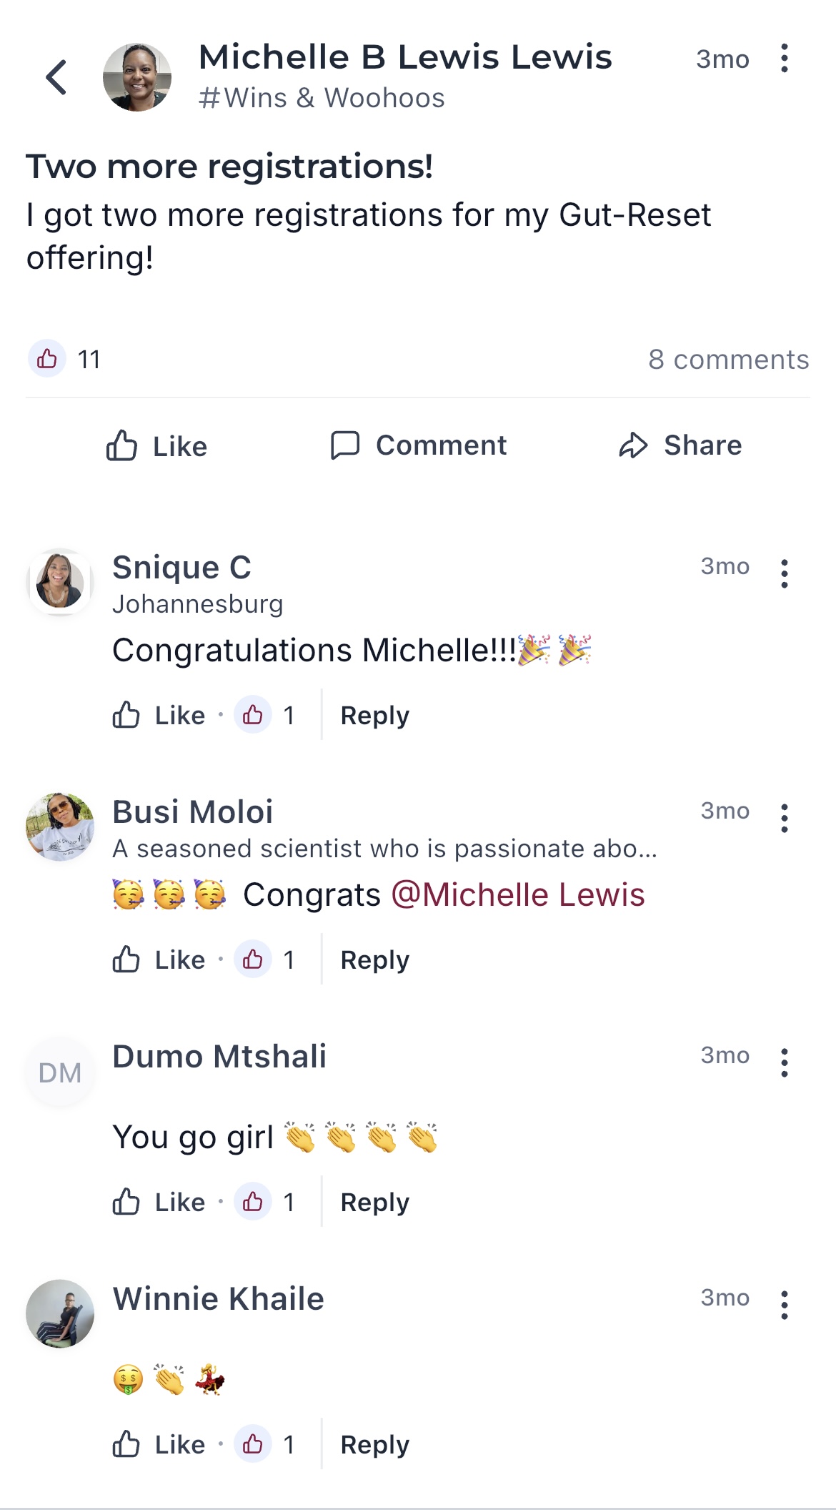Open Michelle B Lewis profile picture
The width and height of the screenshot is (836, 1510).
[137, 77]
